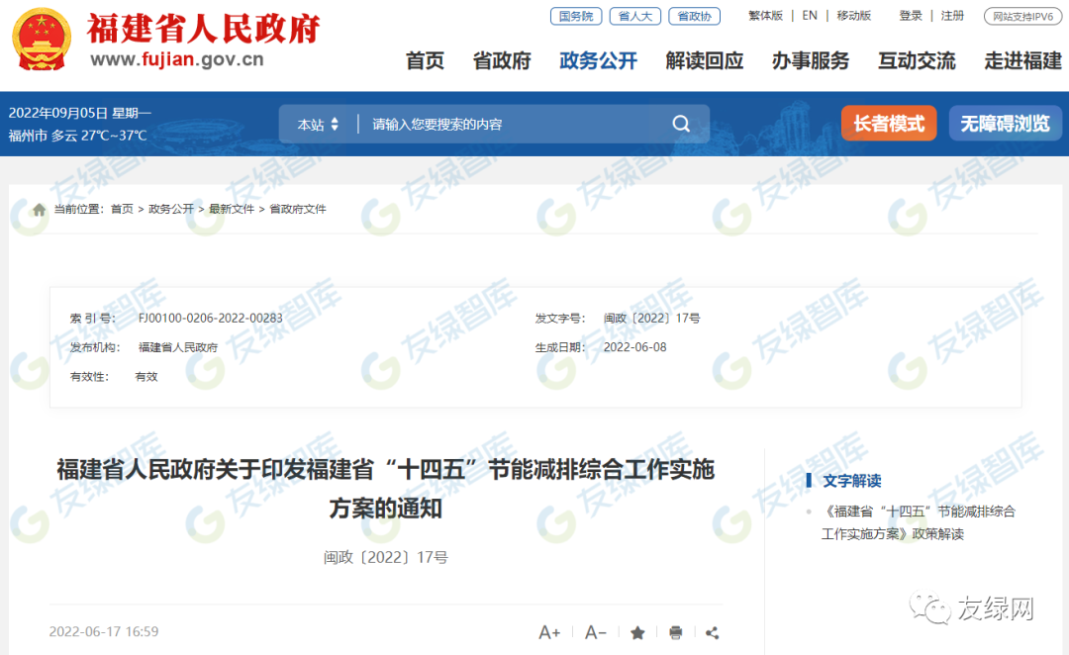Navigate to 省政府文件 in breadcrumb

298,210
